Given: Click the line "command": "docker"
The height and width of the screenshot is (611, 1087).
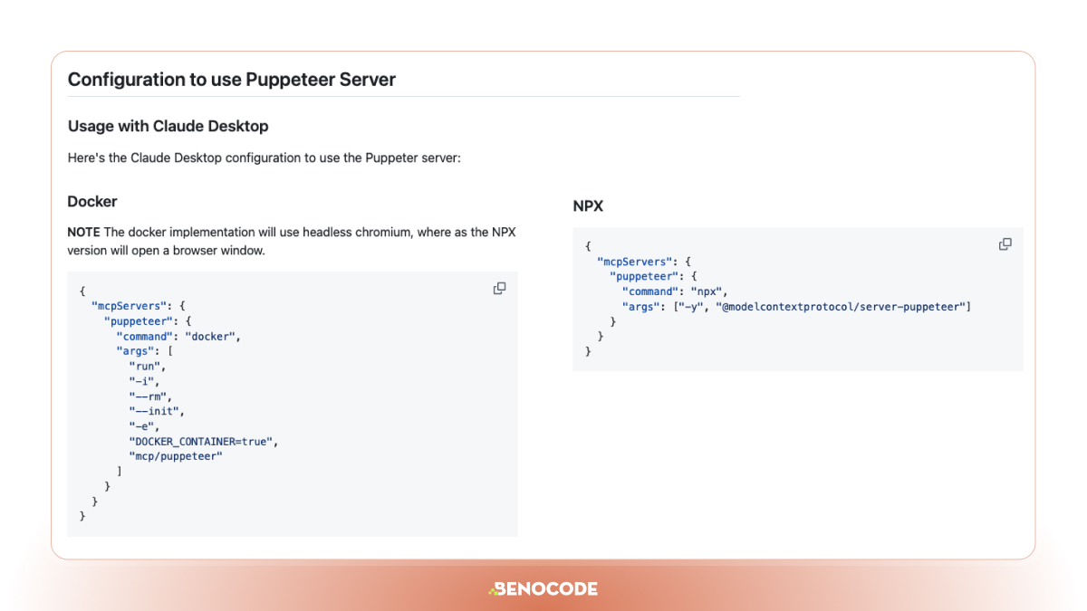Looking at the screenshot, I should 179,337.
